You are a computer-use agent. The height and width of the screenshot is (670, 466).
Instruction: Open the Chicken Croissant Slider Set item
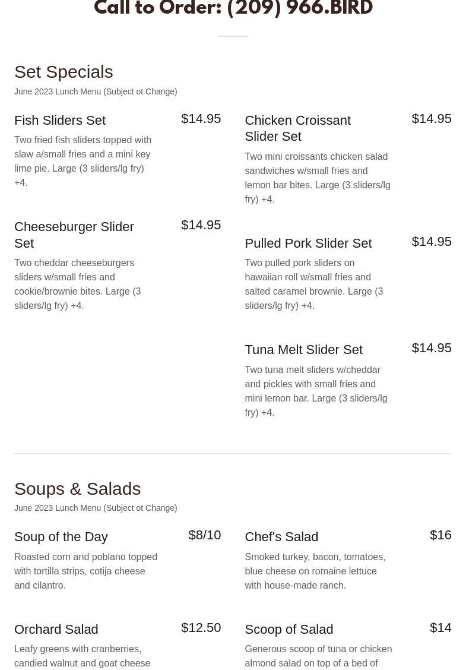297,128
